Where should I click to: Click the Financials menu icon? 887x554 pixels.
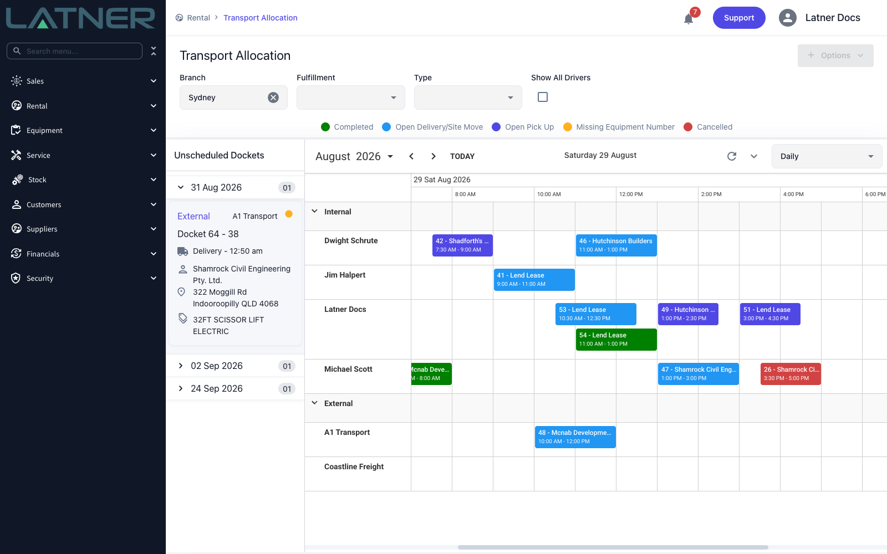[x=16, y=254]
